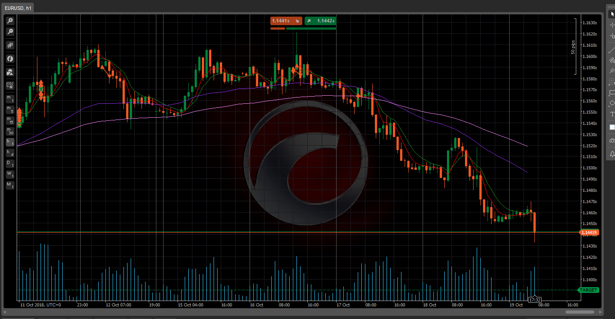Click the 17:32 time countdown label
This screenshot has height=319, width=615.
click(534, 300)
